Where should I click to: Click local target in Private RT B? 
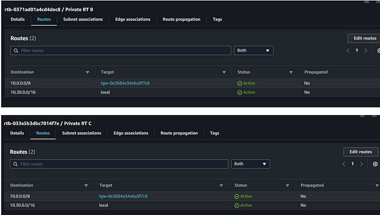105,92
